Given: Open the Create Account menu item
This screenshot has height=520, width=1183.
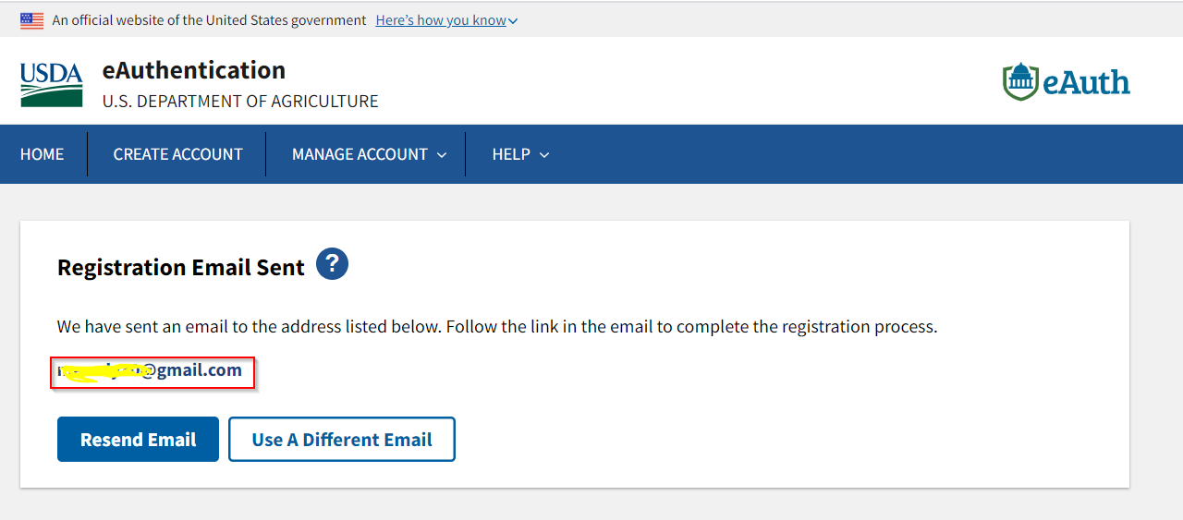Looking at the screenshot, I should 177,154.
